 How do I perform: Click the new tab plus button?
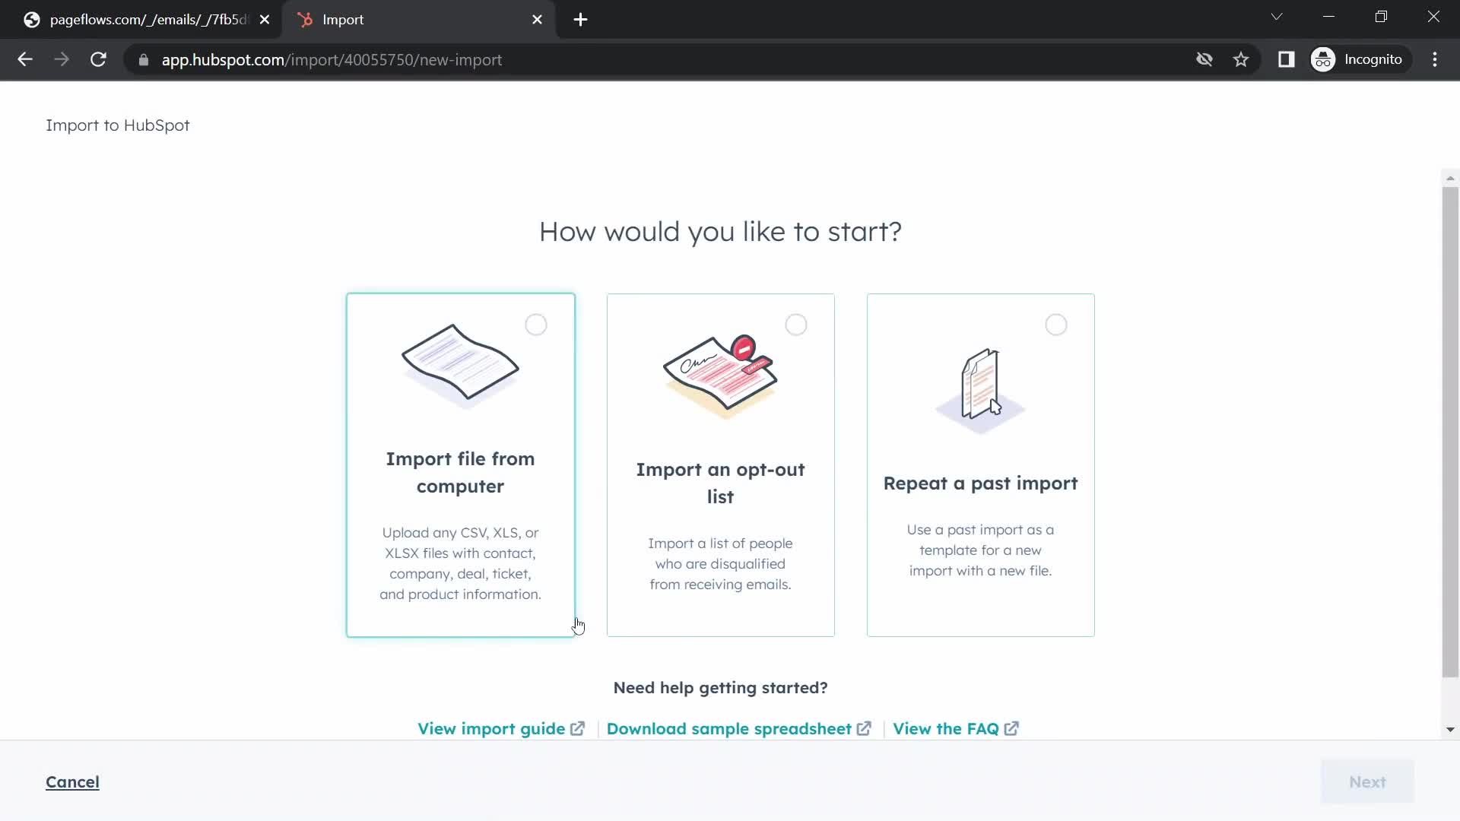point(581,20)
